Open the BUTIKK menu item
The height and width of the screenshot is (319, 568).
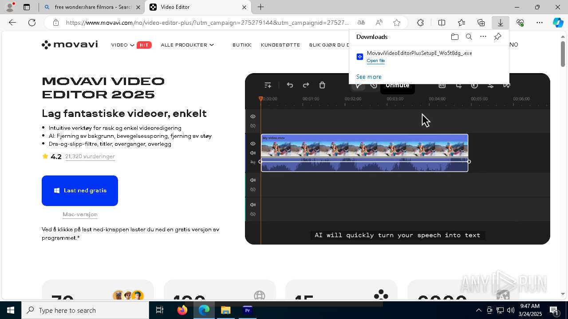(x=242, y=45)
